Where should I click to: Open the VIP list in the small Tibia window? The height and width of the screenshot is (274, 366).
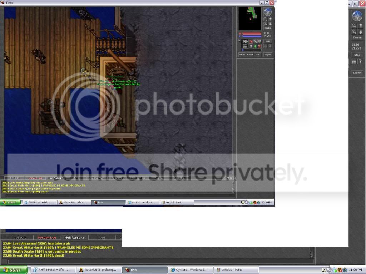(x=258, y=55)
